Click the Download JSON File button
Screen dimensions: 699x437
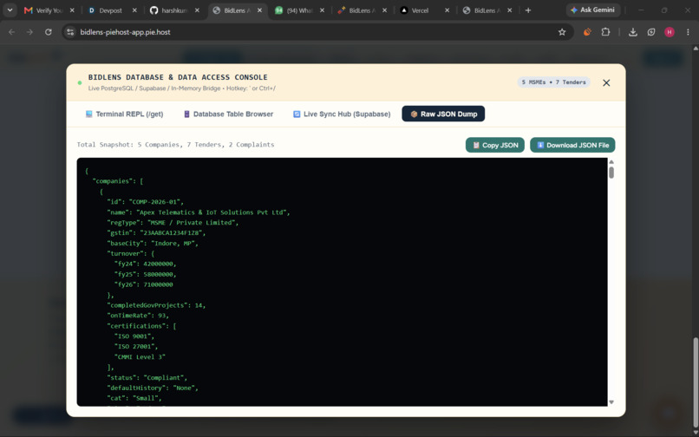click(572, 146)
